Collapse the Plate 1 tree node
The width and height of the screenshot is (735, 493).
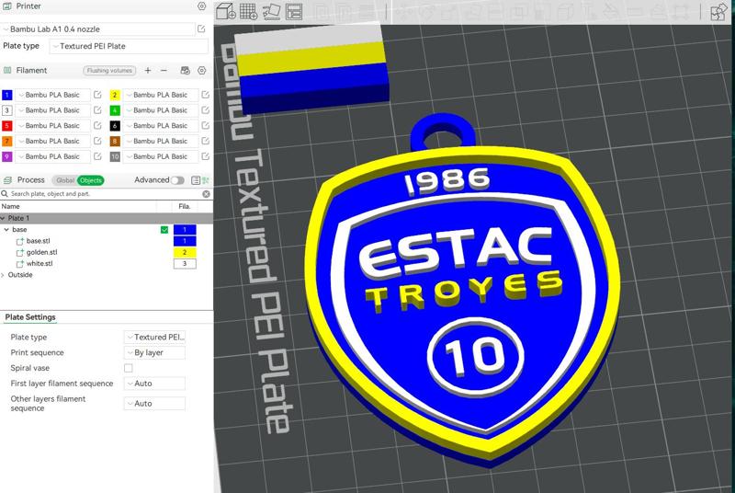(3, 218)
